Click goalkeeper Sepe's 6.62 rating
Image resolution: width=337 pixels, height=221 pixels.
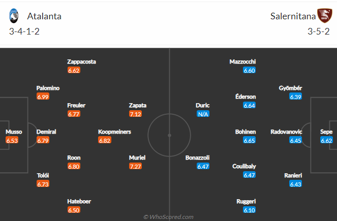326,140
